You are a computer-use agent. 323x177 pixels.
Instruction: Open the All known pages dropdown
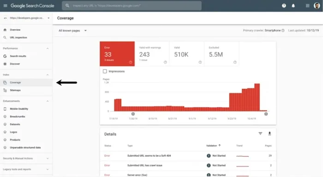[x=73, y=31]
